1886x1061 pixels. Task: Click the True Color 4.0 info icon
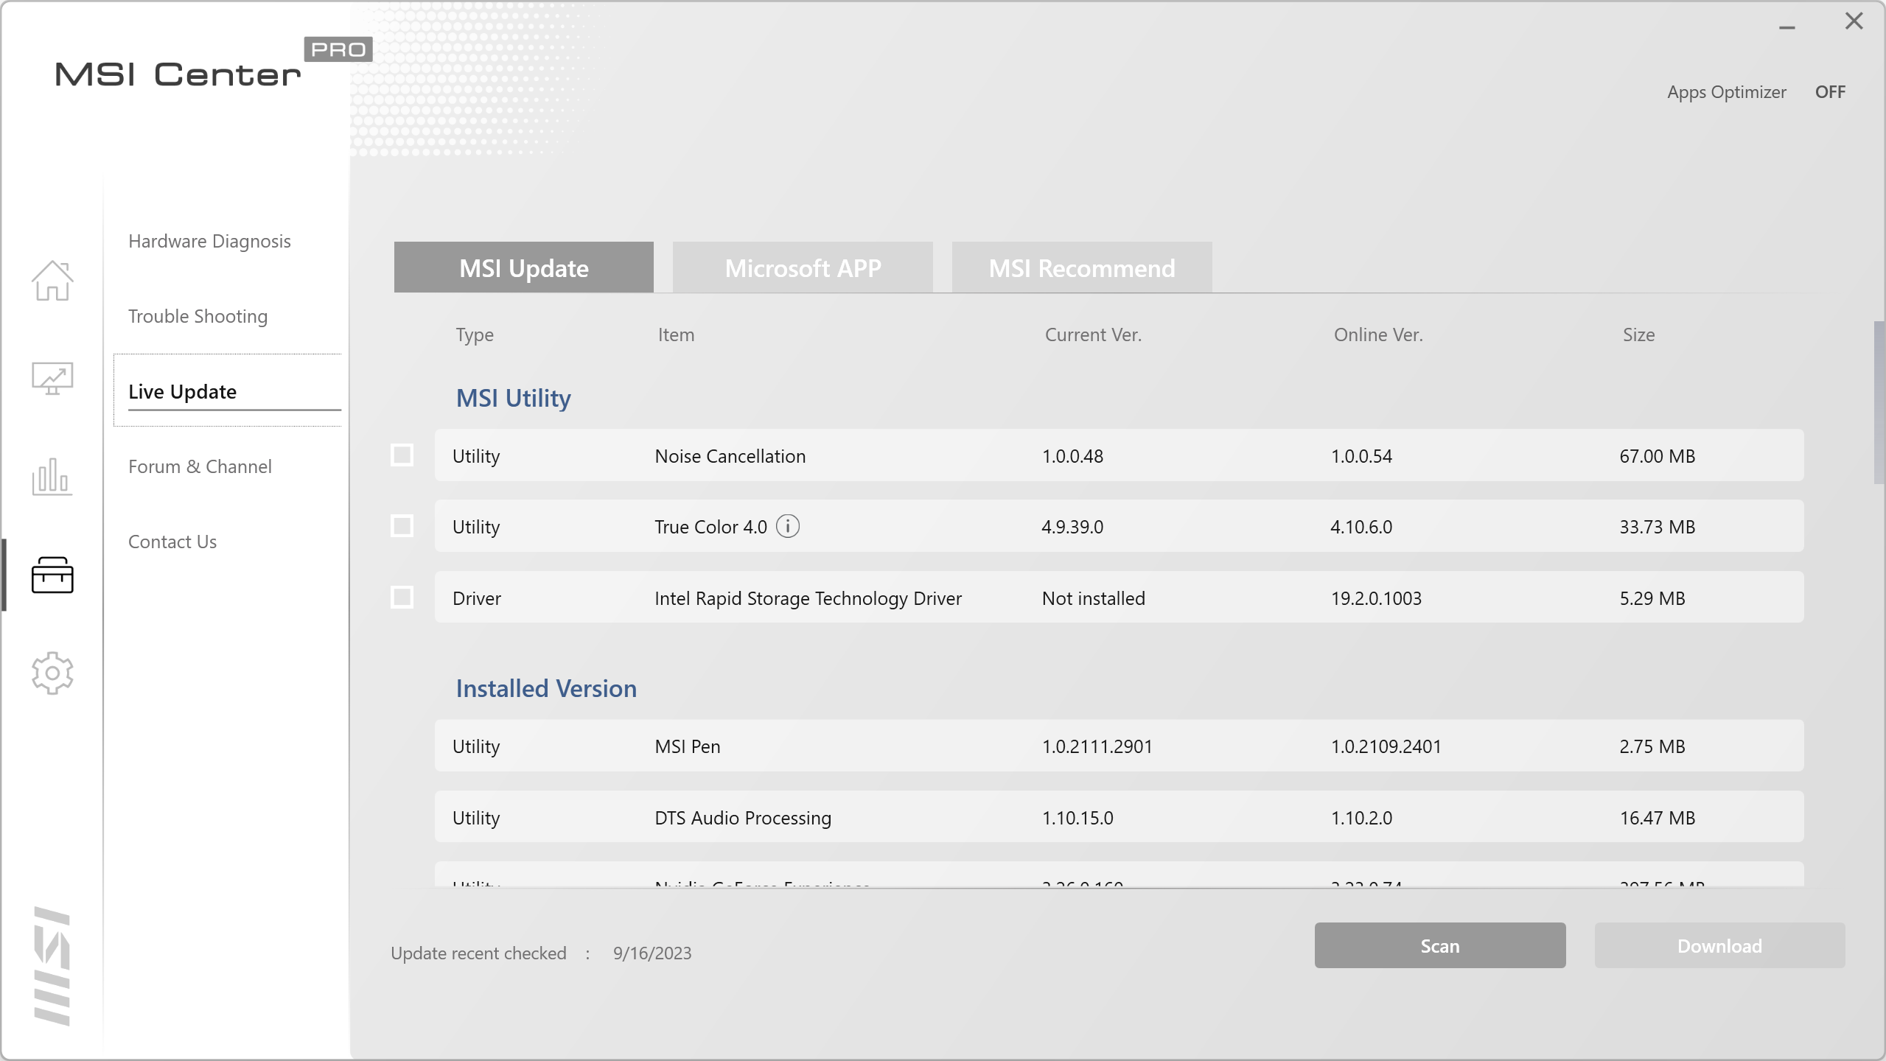(x=788, y=527)
